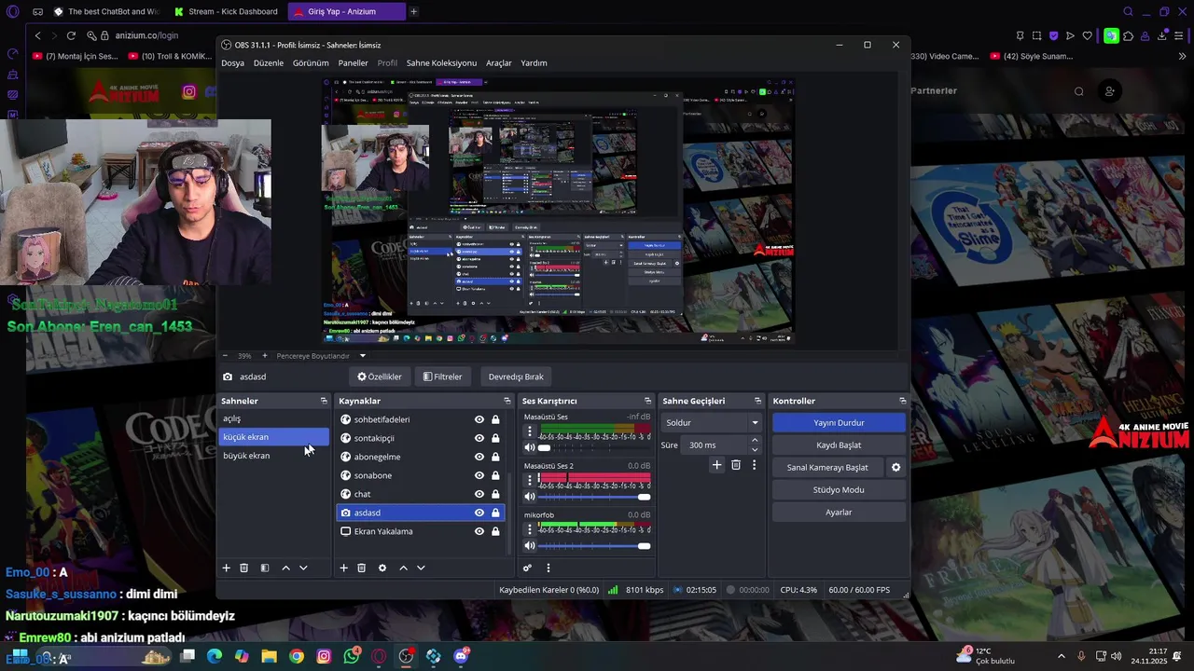The height and width of the screenshot is (671, 1194).
Task: Pop out the Ses Karıştırıcı dock panel
Action: 647,401
